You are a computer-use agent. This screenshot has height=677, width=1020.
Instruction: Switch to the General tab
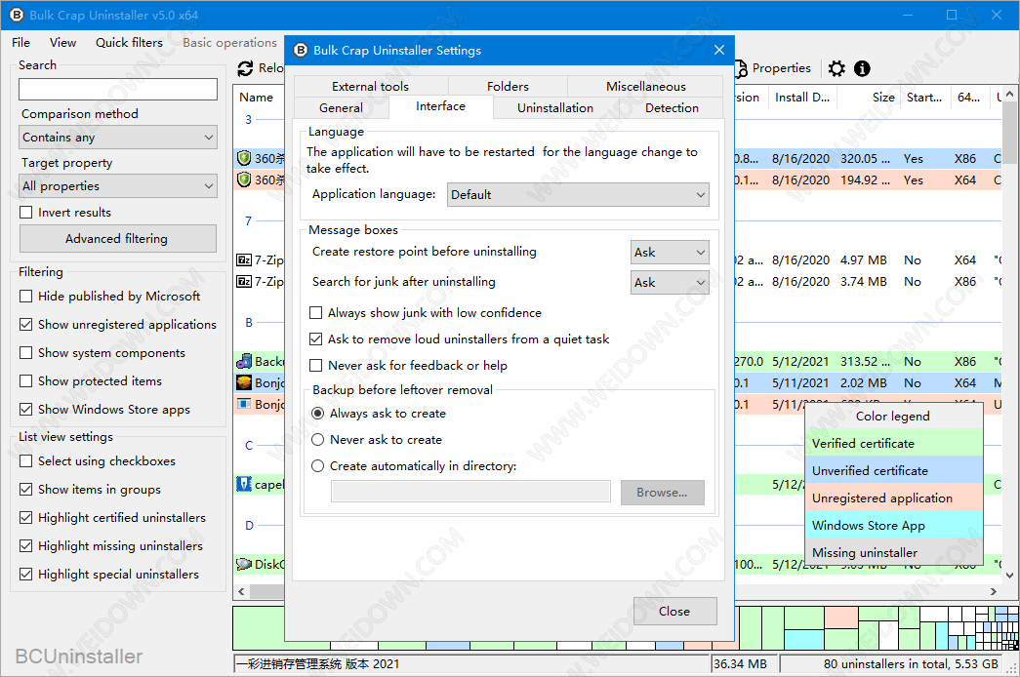(x=341, y=108)
